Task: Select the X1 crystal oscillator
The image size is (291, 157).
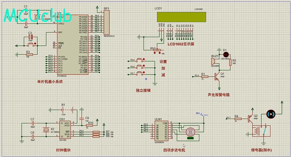Action: point(36,17)
